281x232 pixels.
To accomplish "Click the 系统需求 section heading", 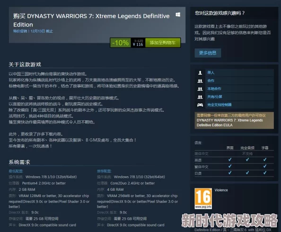I will point(19,162).
